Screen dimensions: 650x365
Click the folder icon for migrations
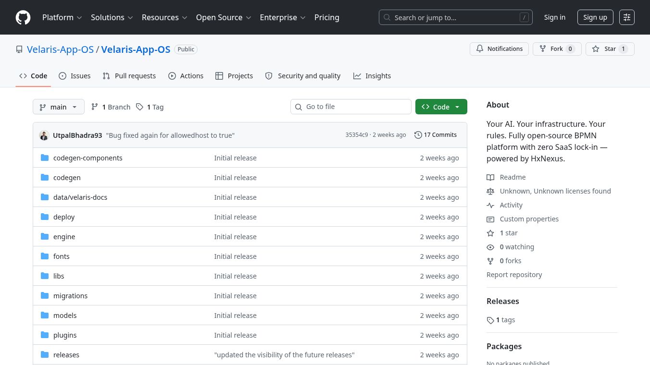coord(45,295)
